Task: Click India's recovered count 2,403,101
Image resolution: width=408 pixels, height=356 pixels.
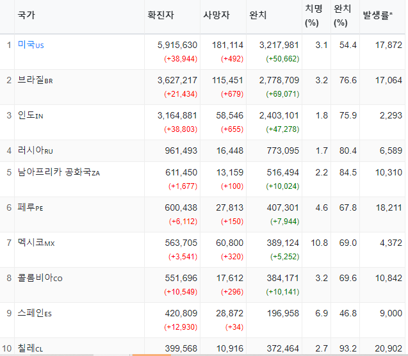Action: (x=279, y=115)
